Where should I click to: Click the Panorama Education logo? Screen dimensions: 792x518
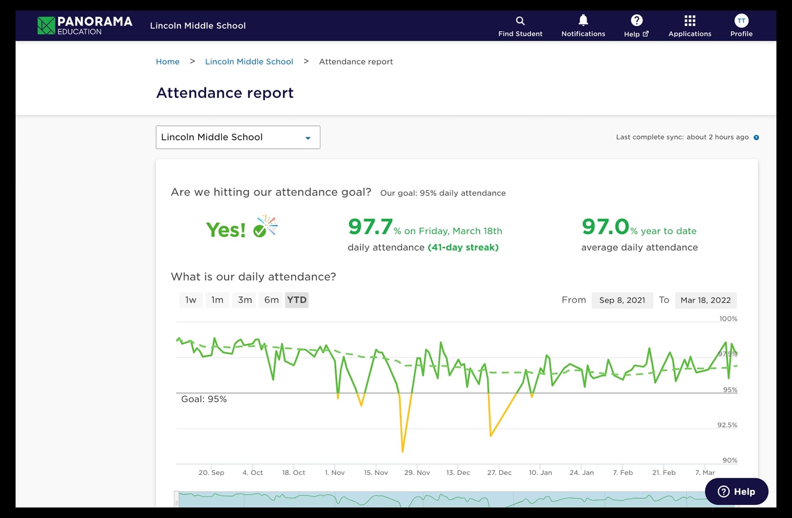click(85, 26)
